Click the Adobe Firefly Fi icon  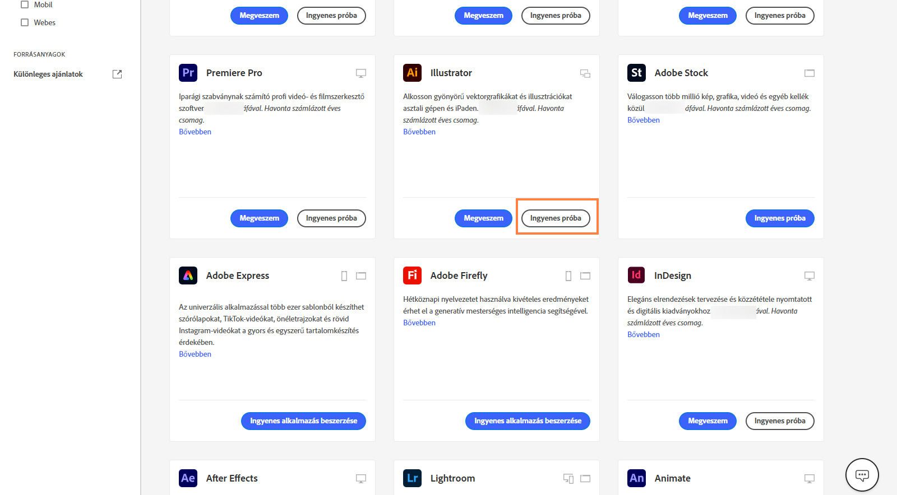[412, 275]
